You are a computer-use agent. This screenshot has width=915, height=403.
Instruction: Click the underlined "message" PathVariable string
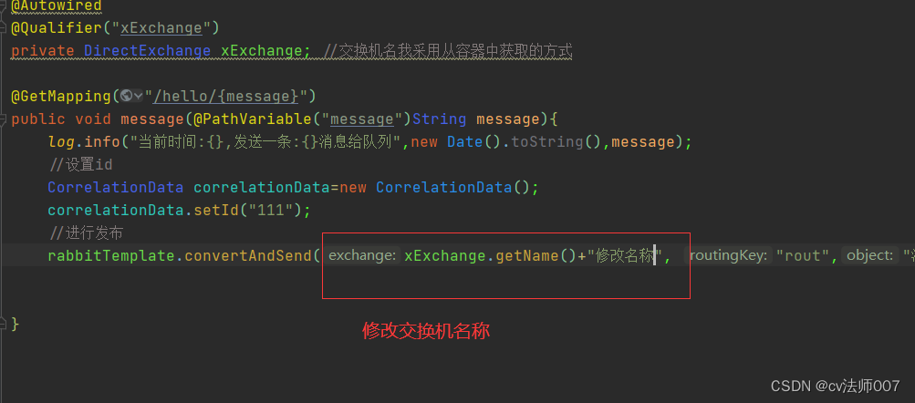pos(362,119)
